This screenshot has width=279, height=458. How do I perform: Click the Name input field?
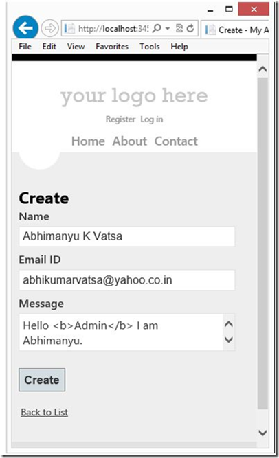(127, 236)
